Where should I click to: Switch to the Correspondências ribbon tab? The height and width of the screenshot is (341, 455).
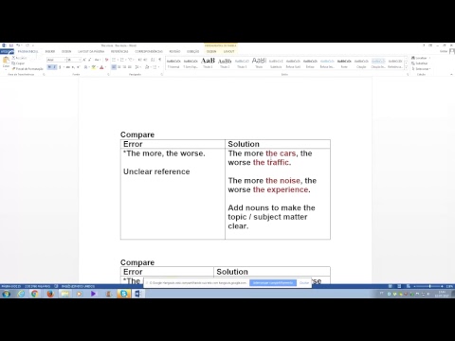click(x=149, y=51)
